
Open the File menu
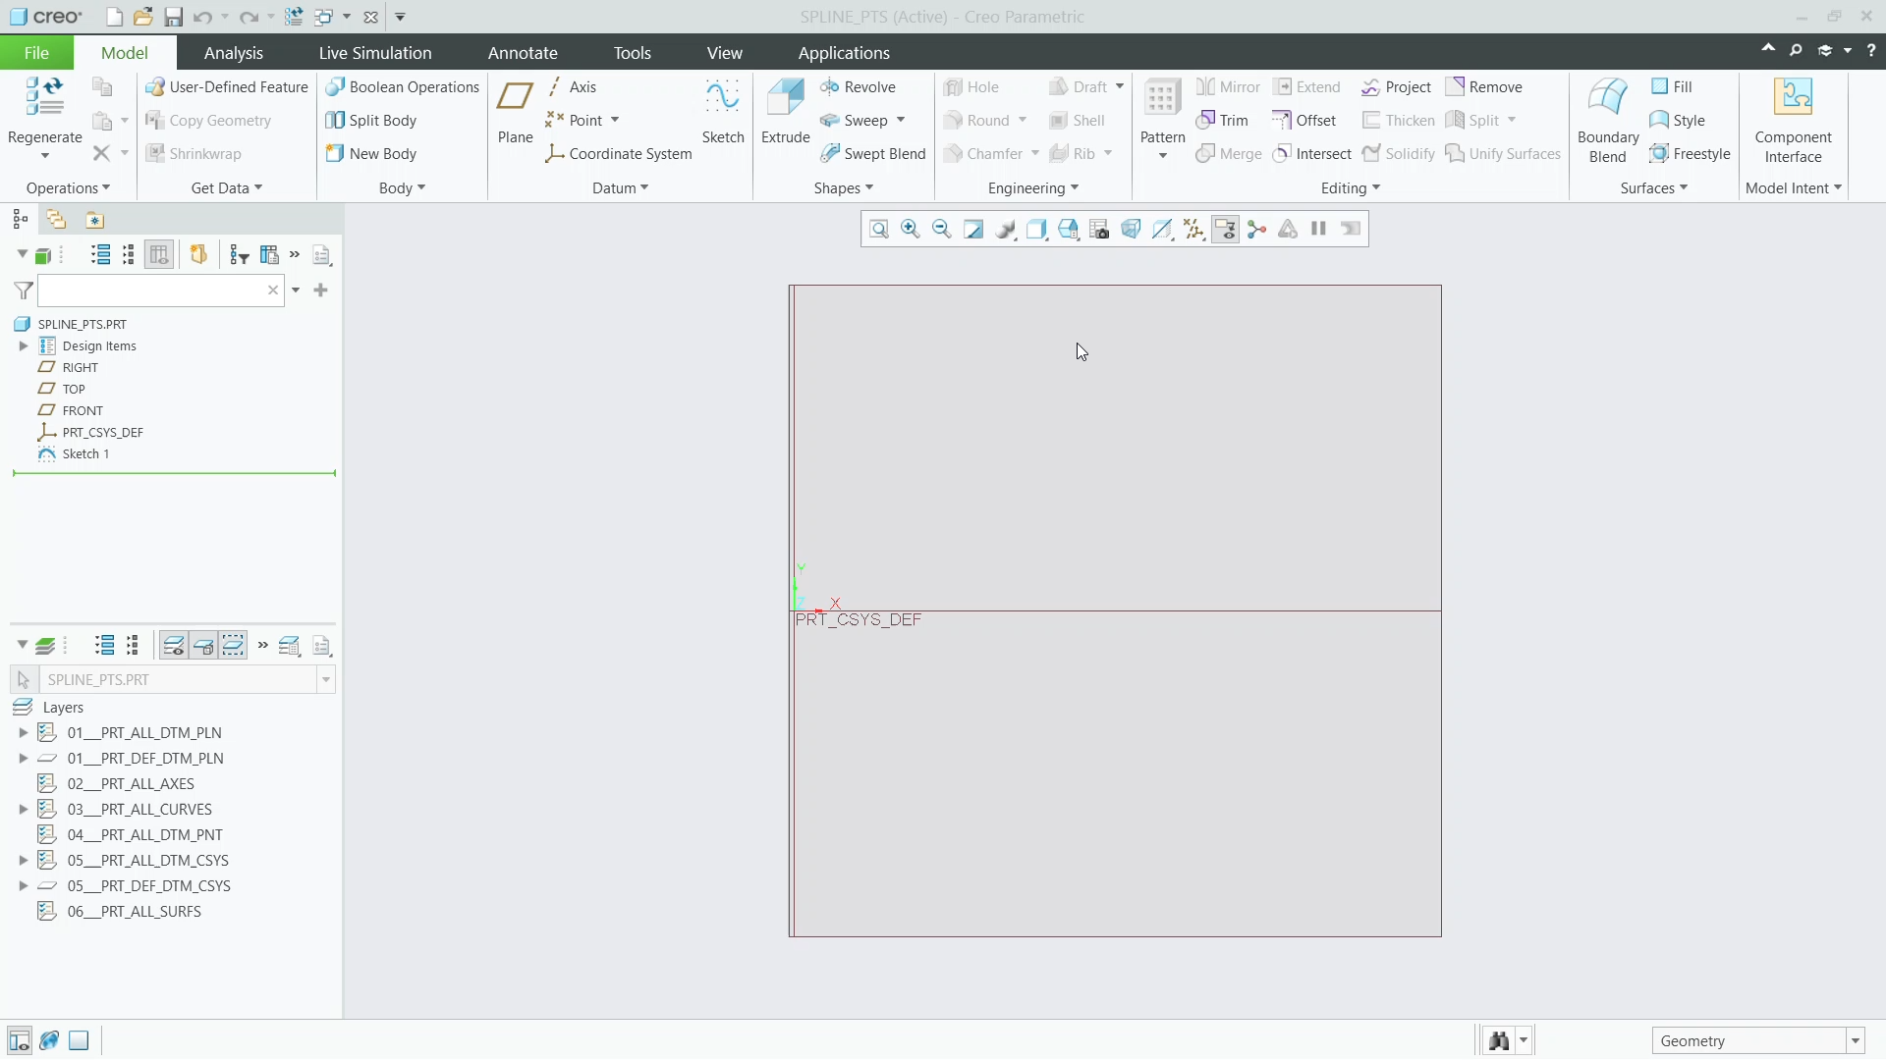36,53
